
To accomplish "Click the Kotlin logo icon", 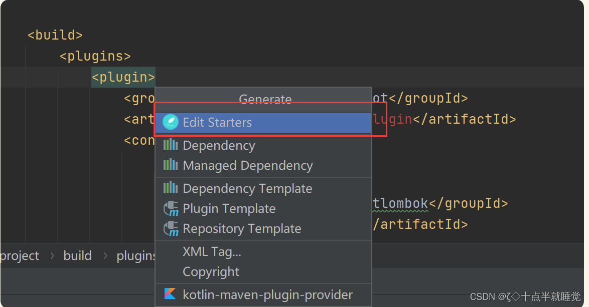I will (170, 293).
